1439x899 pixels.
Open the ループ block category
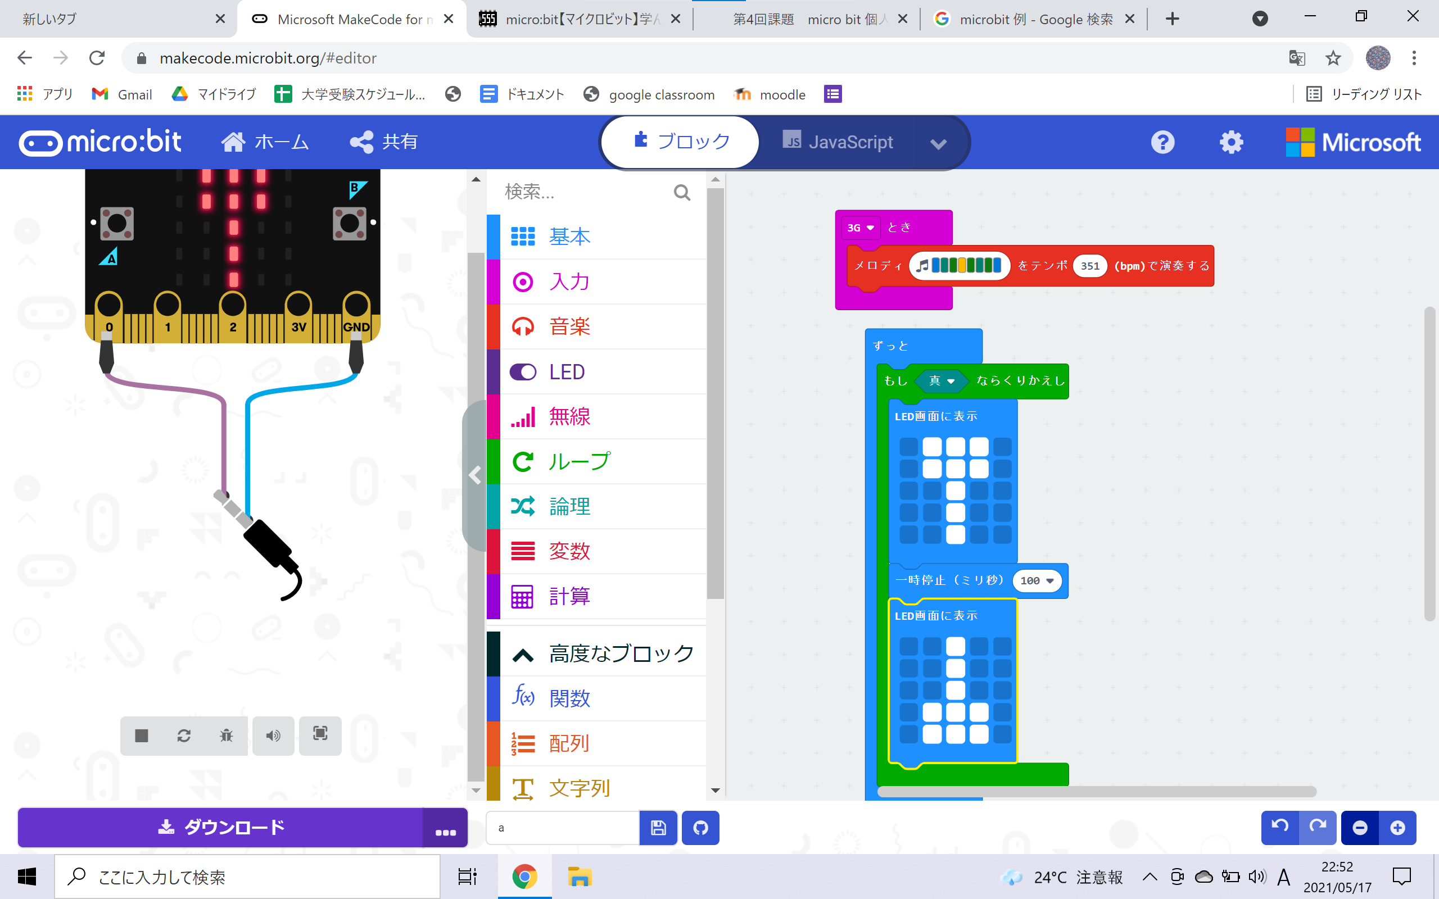coord(596,461)
